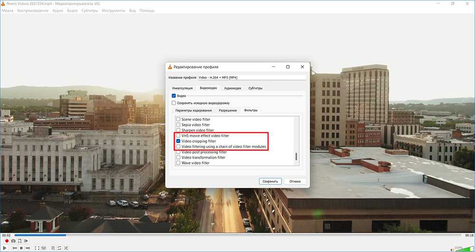Open the Разрешение sub-tab
Screen dimensions: 475x252
(228, 110)
